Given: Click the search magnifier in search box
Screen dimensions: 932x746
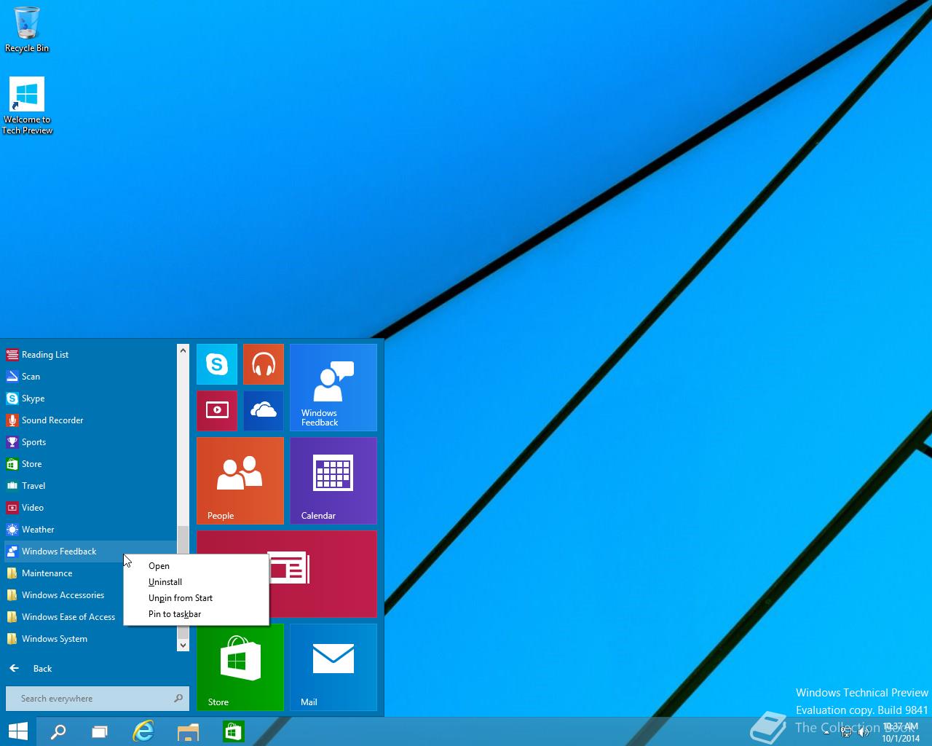Looking at the screenshot, I should pos(178,699).
